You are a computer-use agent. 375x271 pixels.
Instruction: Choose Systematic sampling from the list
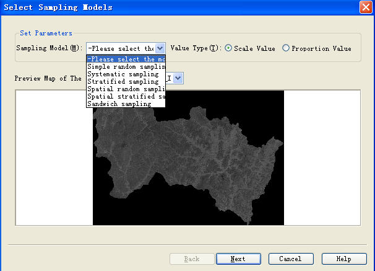tap(126, 74)
